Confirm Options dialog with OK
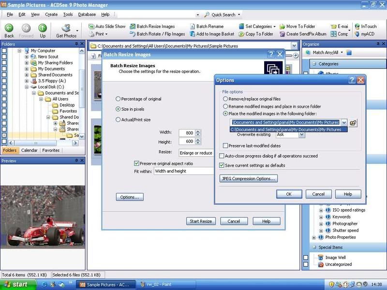This screenshot has width=387, height=290. (289, 194)
